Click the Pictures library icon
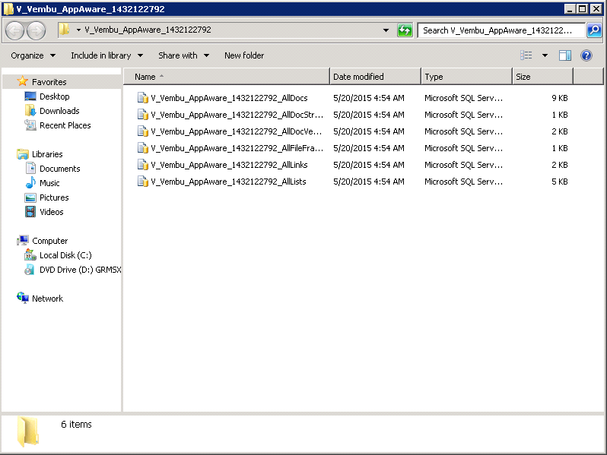Image resolution: width=607 pixels, height=455 pixels. [30, 197]
